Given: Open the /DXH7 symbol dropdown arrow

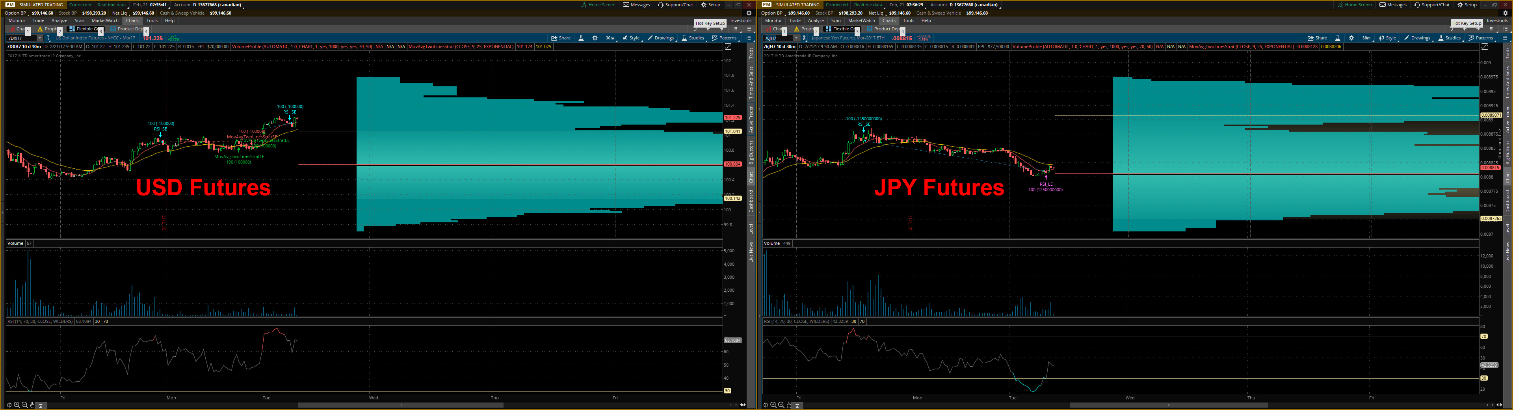Looking at the screenshot, I should [40, 38].
